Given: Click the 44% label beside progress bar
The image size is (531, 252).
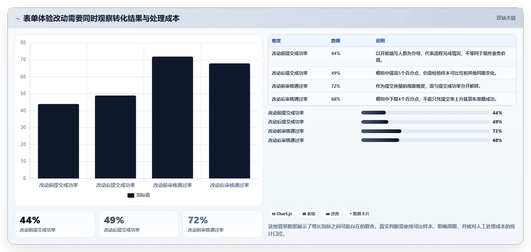Looking at the screenshot, I should pos(497,113).
